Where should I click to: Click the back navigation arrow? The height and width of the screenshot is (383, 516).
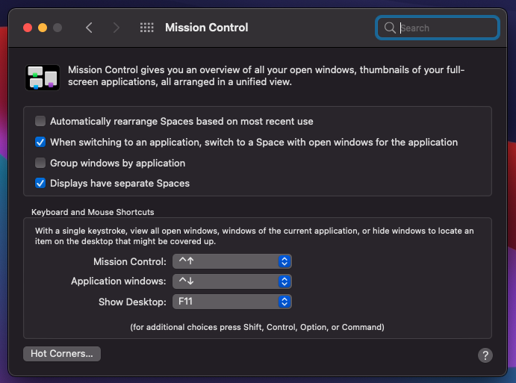coord(89,28)
